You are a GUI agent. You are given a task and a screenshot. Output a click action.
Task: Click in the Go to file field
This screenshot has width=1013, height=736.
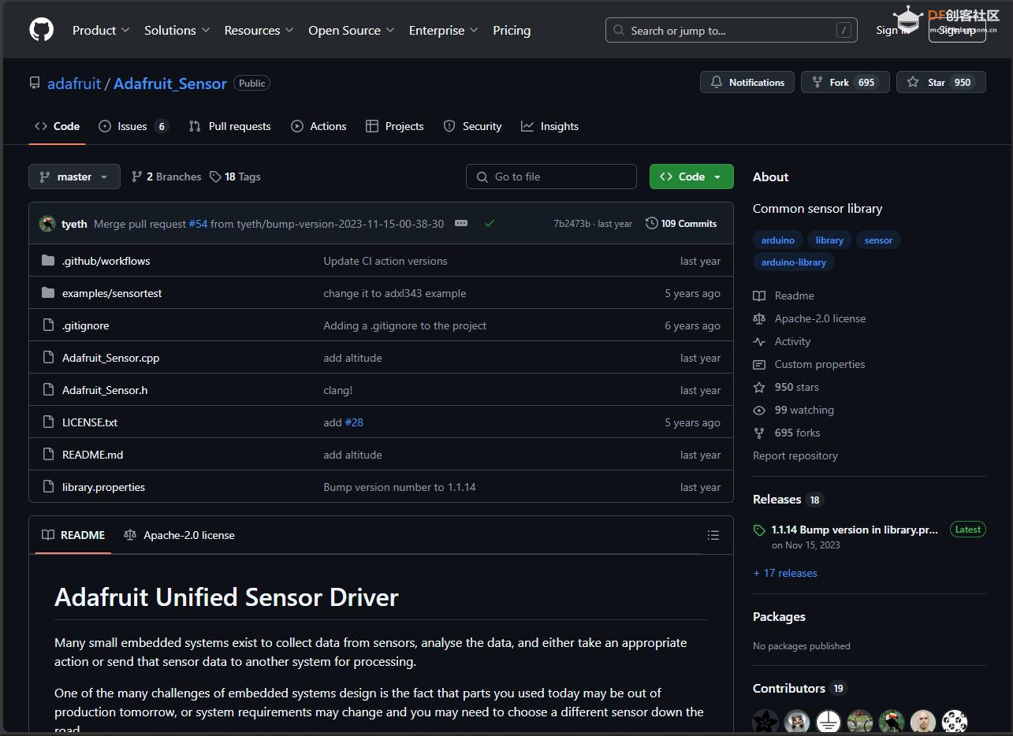[551, 177]
